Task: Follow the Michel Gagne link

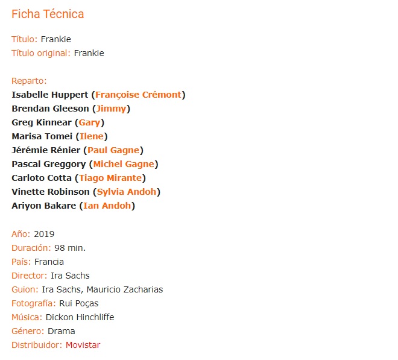Action: [x=124, y=164]
